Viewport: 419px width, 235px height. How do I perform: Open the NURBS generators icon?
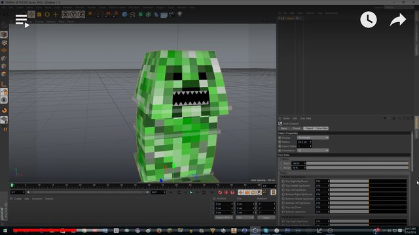coord(141,14)
